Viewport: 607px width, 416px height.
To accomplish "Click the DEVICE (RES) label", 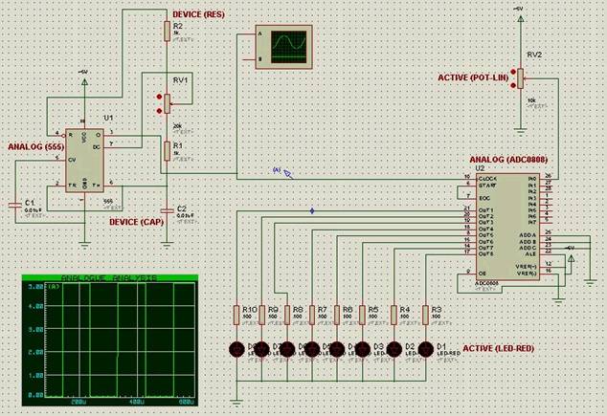I will [198, 14].
